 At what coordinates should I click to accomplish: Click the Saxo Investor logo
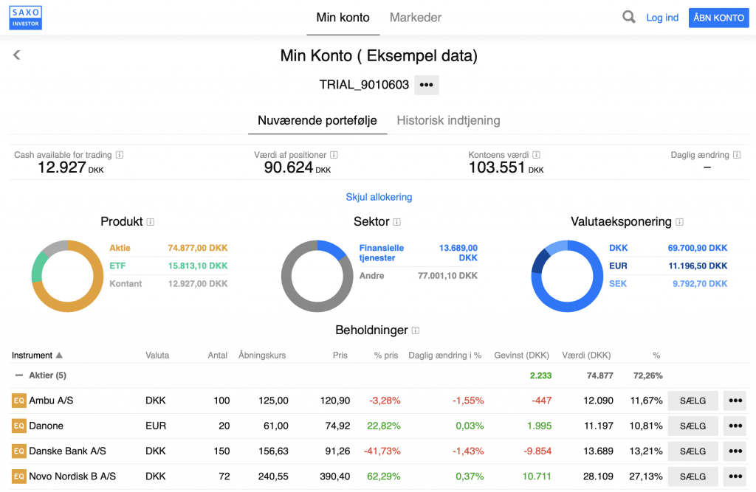click(26, 18)
